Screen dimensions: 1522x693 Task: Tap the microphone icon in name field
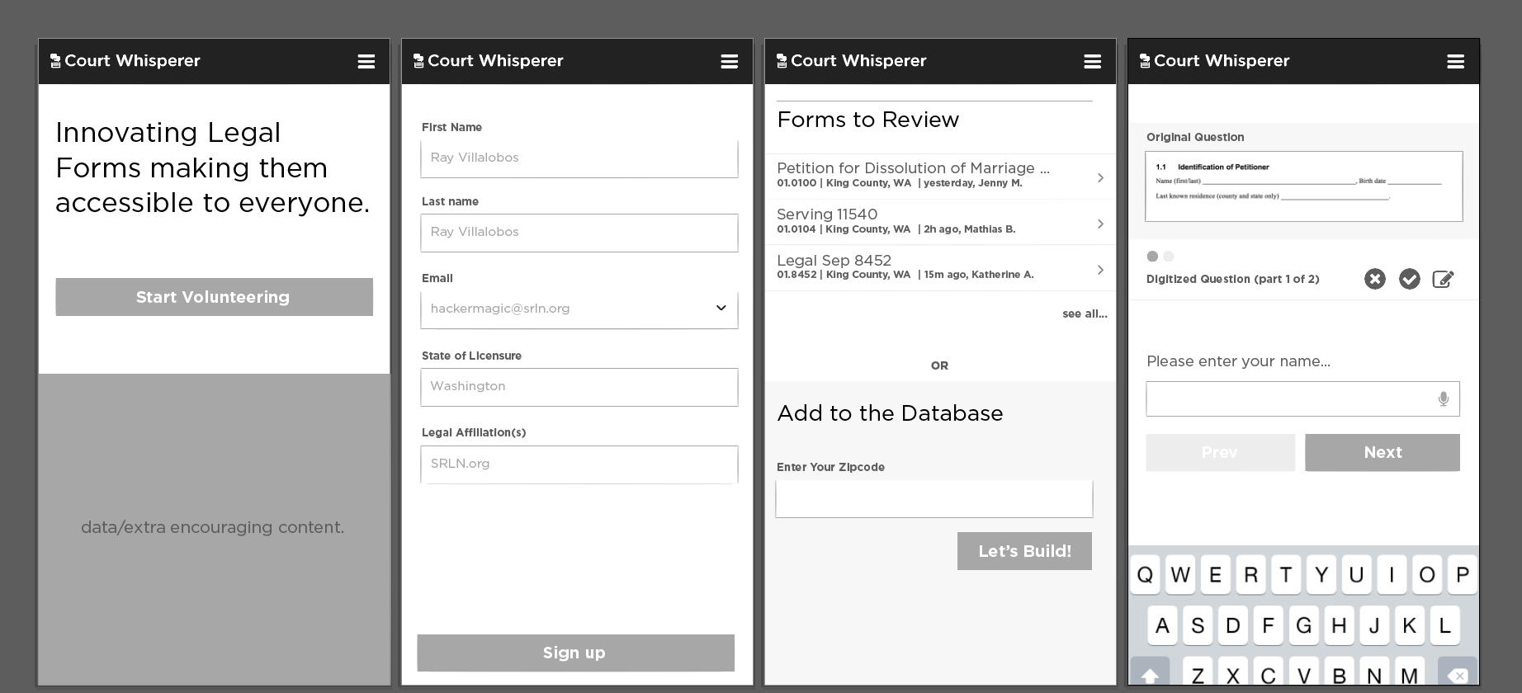[x=1443, y=399]
